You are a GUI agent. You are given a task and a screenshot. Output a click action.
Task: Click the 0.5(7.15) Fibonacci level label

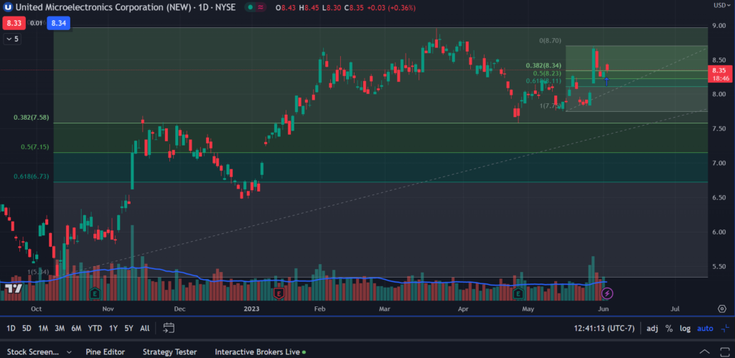[x=34, y=146]
